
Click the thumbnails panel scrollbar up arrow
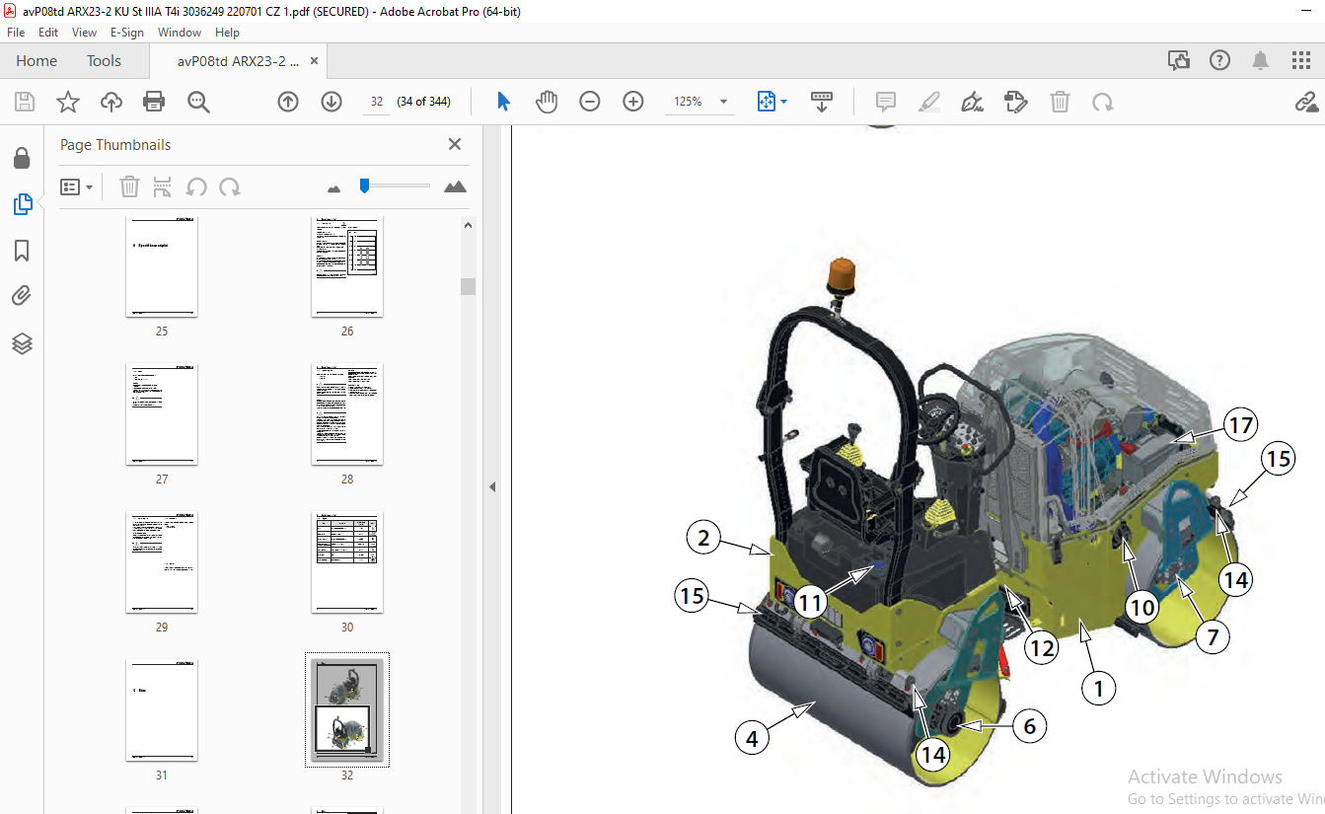[x=469, y=225]
